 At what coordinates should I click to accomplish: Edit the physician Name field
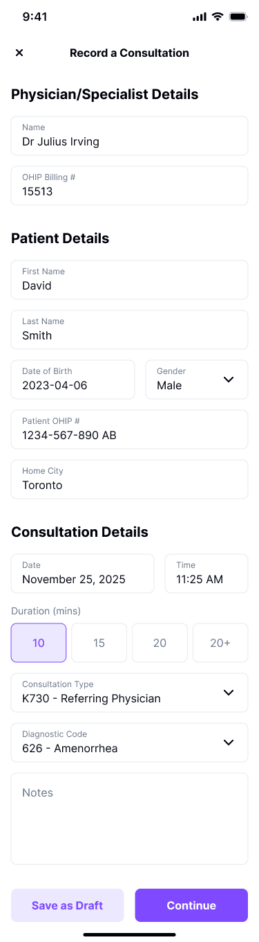pyautogui.click(x=129, y=136)
